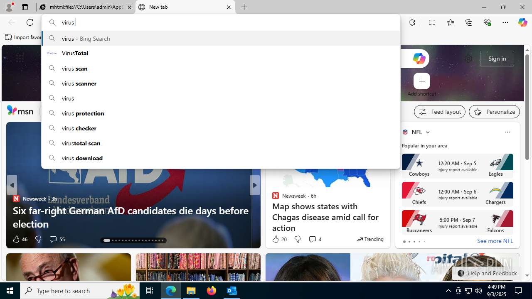532x299 pixels.
Task: Click Add shortcut plus tile
Action: pyautogui.click(x=422, y=81)
